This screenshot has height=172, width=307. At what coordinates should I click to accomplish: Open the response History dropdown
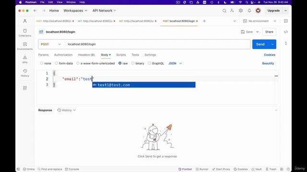click(x=67, y=110)
